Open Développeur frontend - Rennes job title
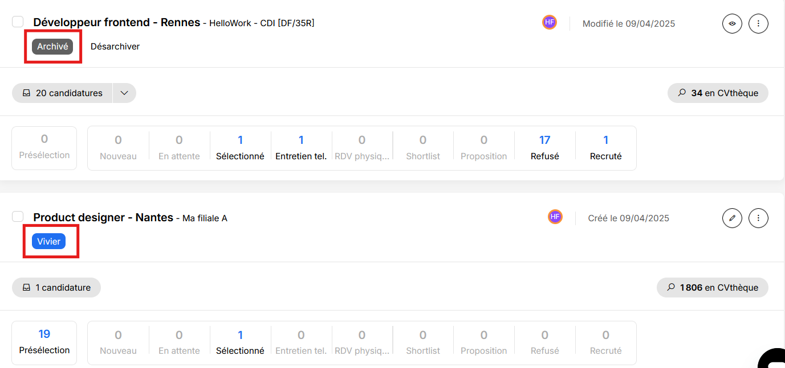This screenshot has width=785, height=368. pos(117,23)
